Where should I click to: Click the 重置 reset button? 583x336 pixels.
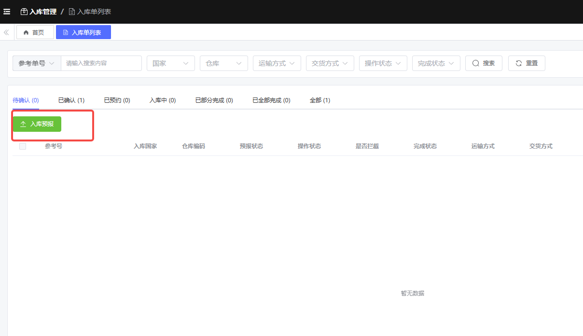coord(527,63)
